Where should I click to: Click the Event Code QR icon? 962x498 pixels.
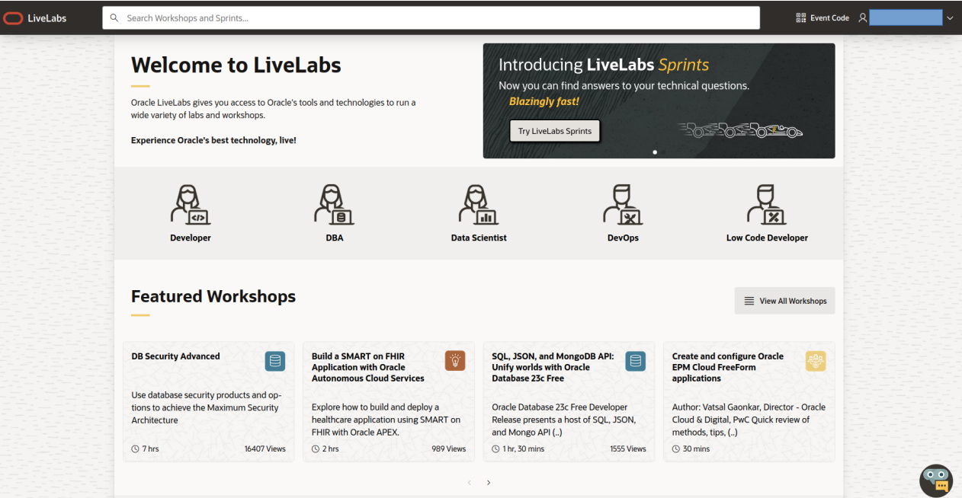point(801,18)
